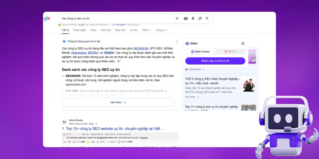Submit search with magnifier icon

(x=207, y=18)
